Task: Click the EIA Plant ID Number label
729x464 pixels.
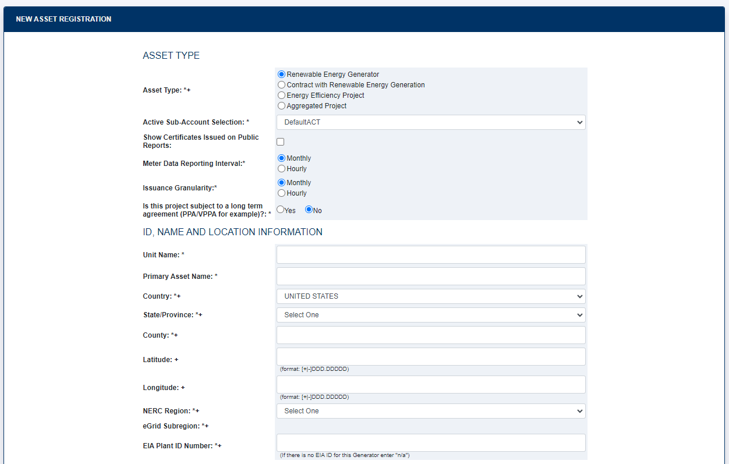Action: 182,446
